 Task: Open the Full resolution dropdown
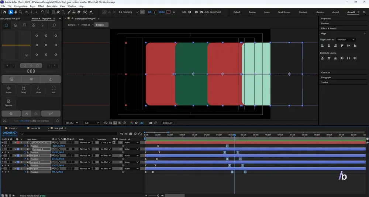(92, 123)
